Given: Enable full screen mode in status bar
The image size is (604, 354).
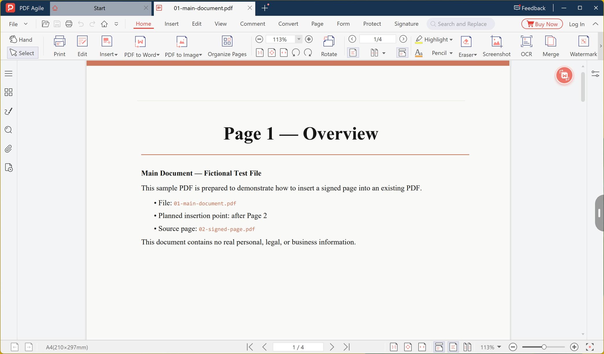Looking at the screenshot, I should (x=590, y=347).
